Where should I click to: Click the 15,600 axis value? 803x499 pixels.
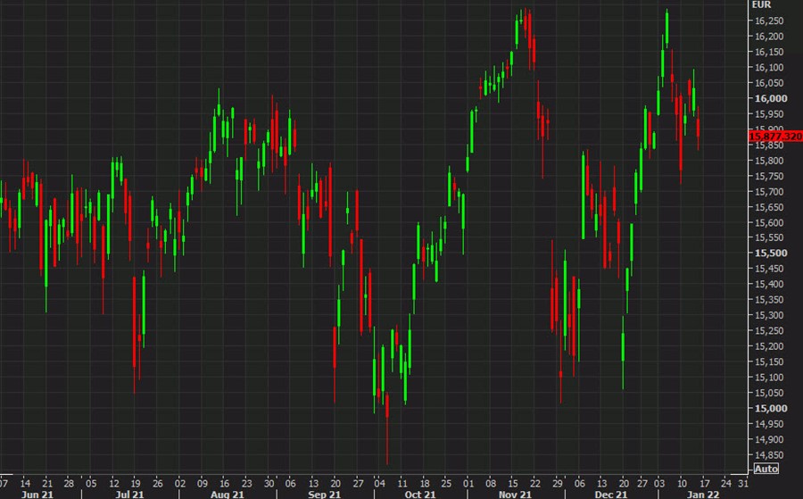(769, 222)
